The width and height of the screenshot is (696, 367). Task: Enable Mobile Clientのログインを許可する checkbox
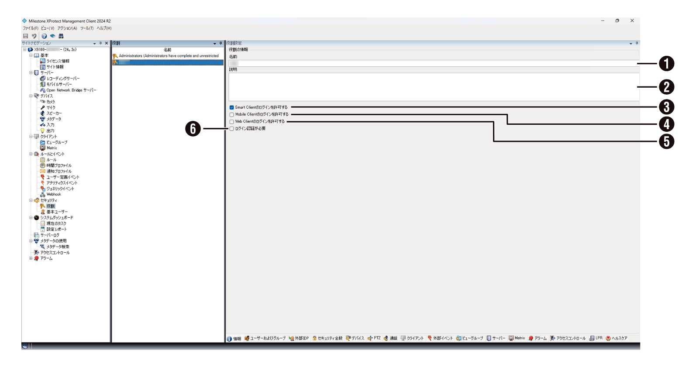click(x=231, y=115)
